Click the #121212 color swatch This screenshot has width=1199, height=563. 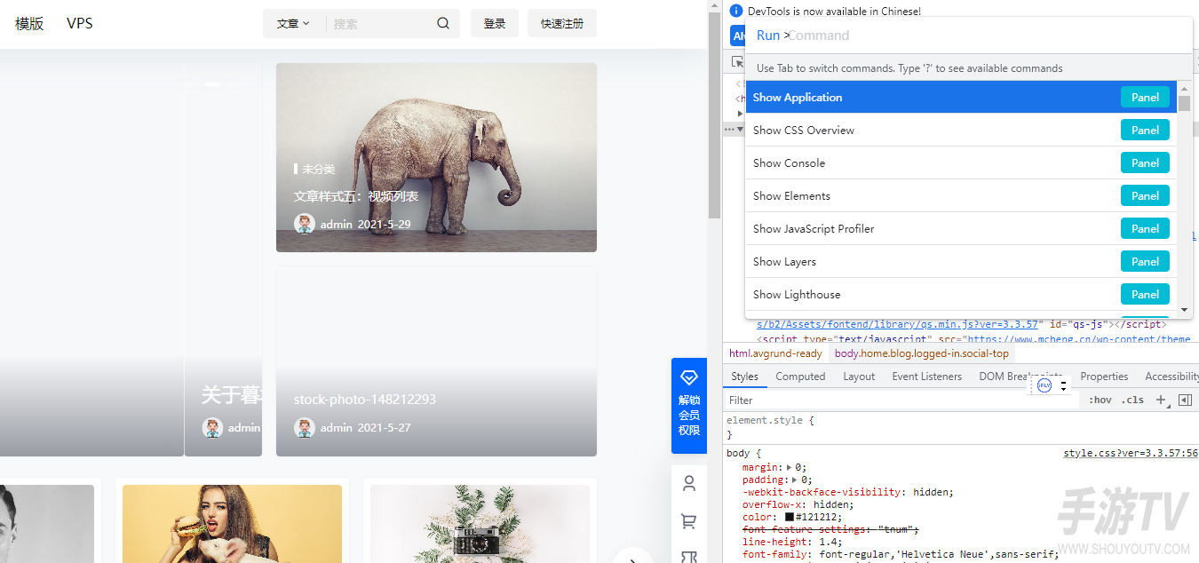point(790,517)
